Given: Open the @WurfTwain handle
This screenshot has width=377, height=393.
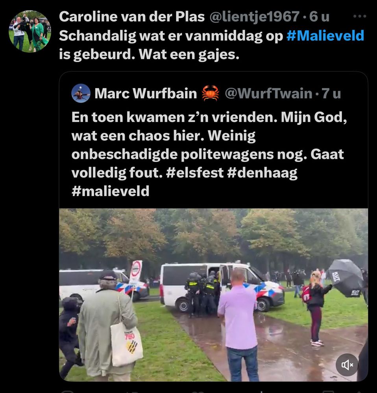Looking at the screenshot, I should [x=268, y=93].
